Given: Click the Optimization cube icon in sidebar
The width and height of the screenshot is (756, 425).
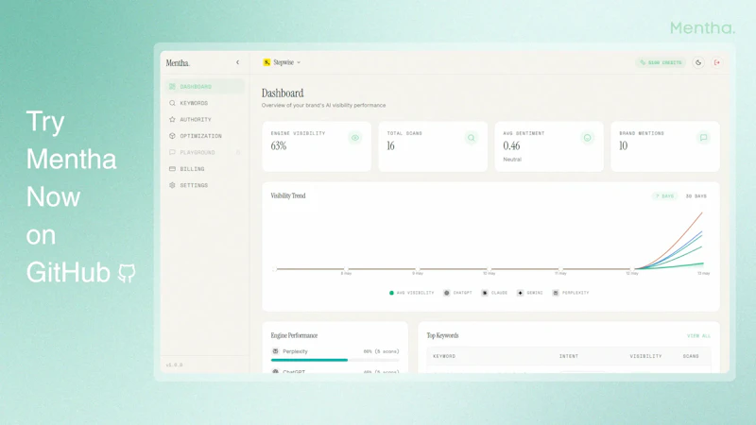Looking at the screenshot, I should [172, 136].
